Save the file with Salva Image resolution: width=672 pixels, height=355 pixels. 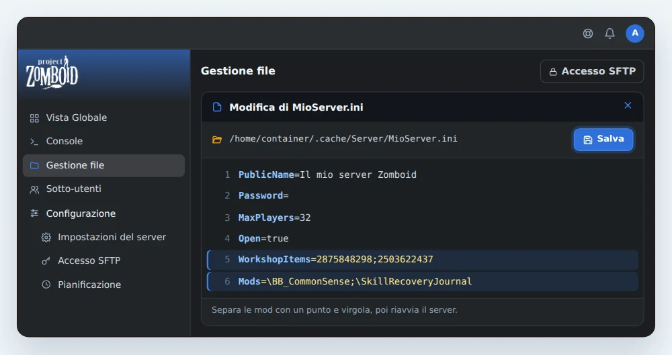(603, 139)
